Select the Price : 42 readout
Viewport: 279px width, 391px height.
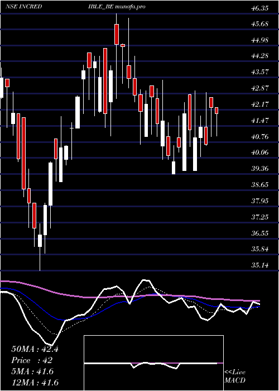tap(32, 360)
